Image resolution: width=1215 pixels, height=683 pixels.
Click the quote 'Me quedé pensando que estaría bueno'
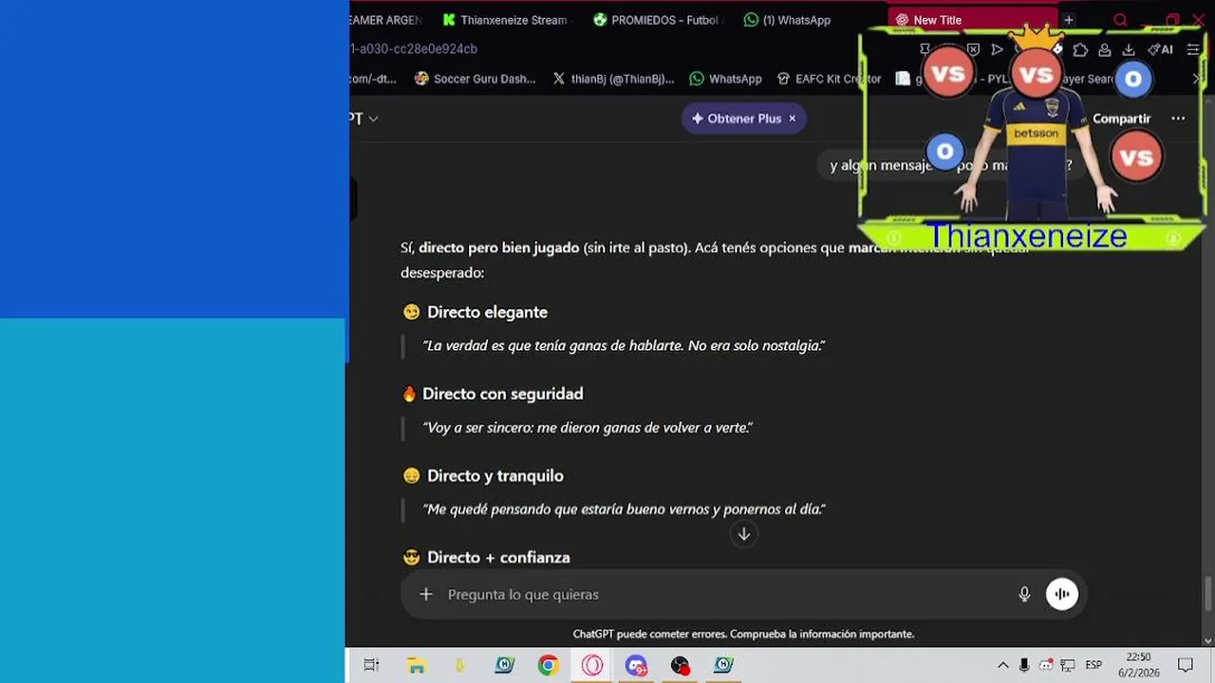point(624,509)
